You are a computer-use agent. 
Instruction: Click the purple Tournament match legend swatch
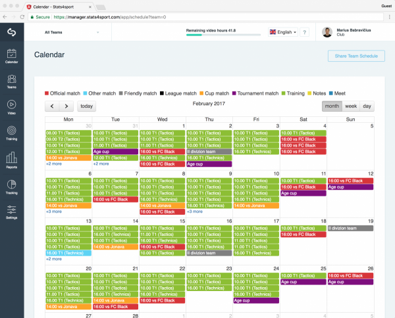pos(234,93)
